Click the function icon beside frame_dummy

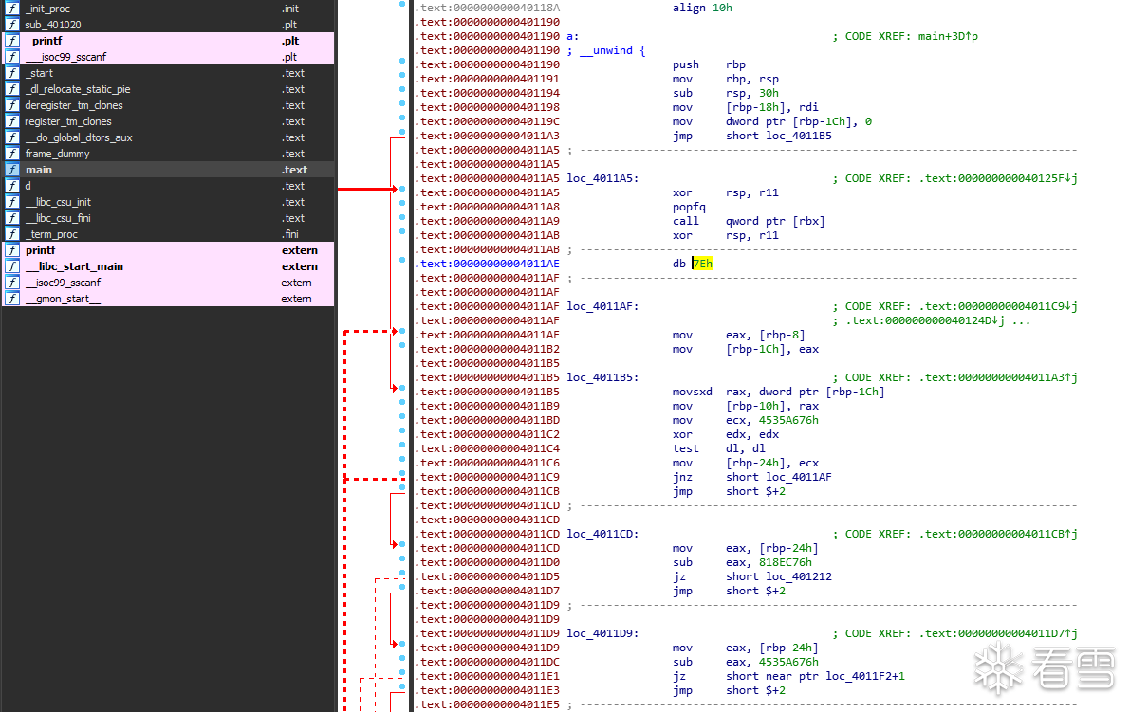pos(12,154)
